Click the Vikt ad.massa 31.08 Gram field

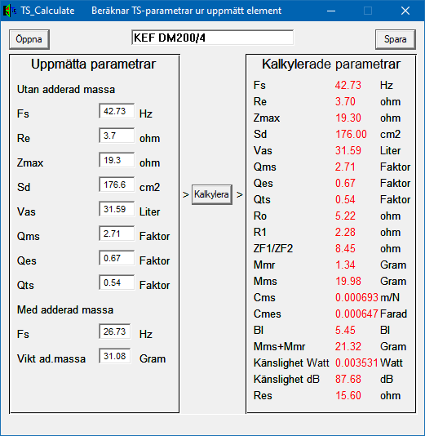[x=115, y=356]
